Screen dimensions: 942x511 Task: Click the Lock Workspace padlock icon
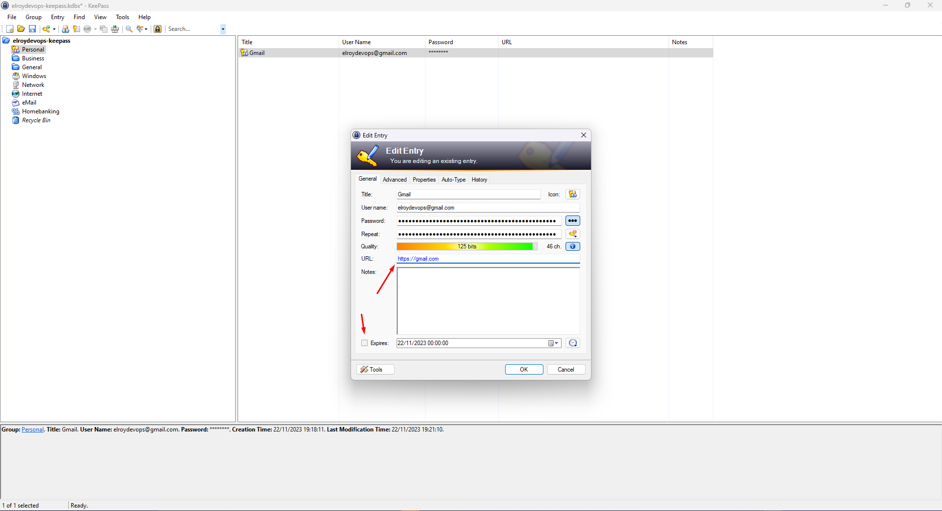point(158,29)
